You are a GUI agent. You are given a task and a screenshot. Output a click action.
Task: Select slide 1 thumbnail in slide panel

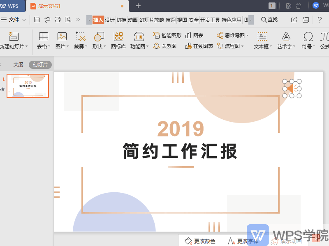[28, 85]
